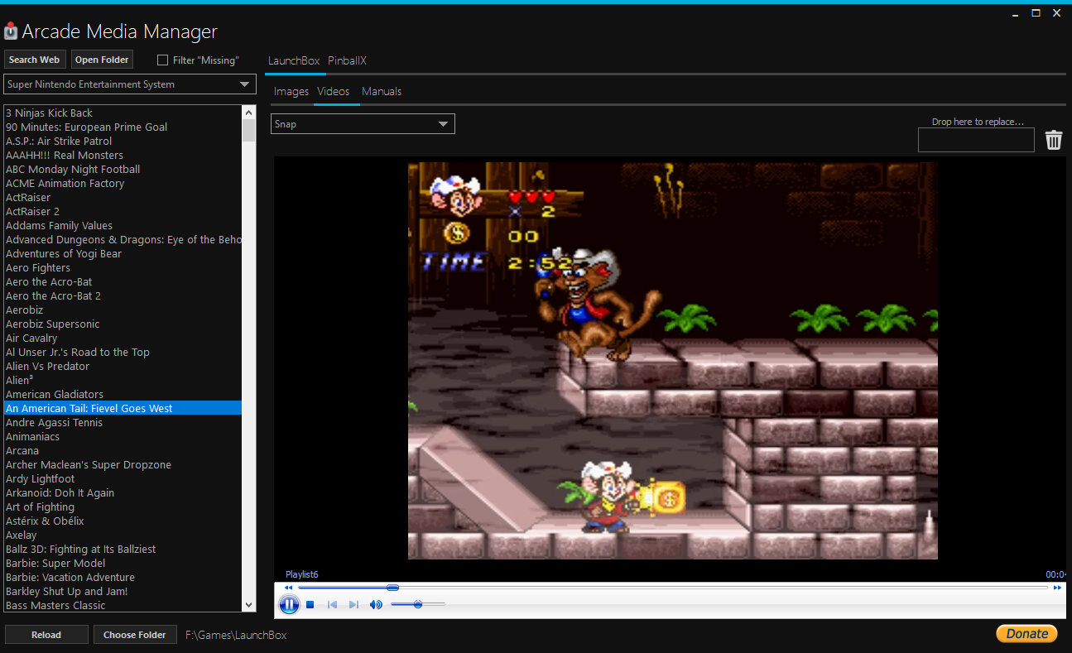Select Barbie: Vacation Adventure
1072x653 pixels.
tap(123, 577)
